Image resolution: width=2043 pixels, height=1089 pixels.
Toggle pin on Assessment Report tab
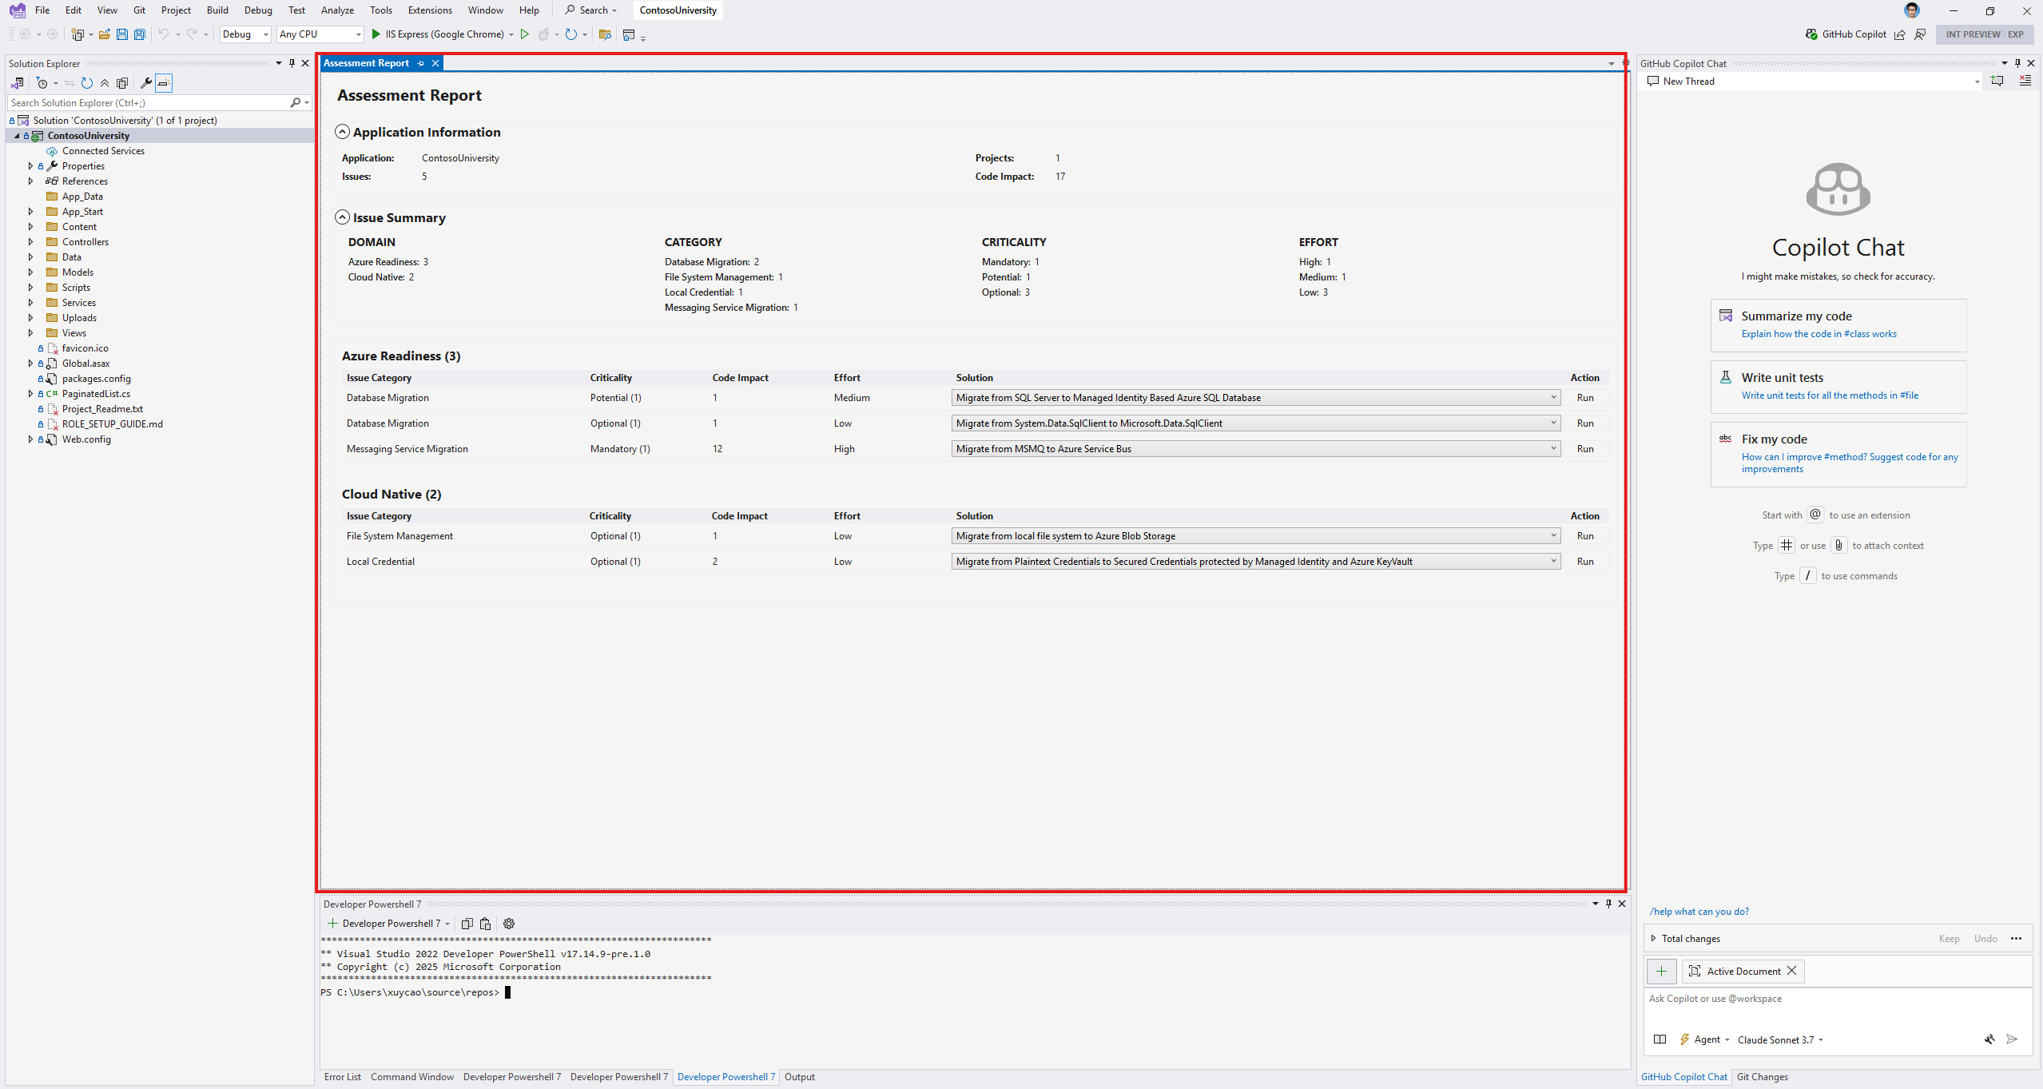click(x=420, y=63)
